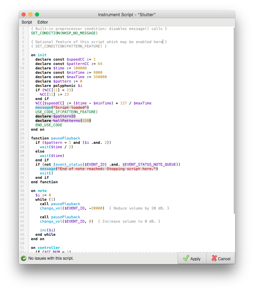The height and width of the screenshot is (291, 254).
Task: Click 'change_vol($EVENT_ID, -20000)' call
Action: pyautogui.click(x=72, y=208)
